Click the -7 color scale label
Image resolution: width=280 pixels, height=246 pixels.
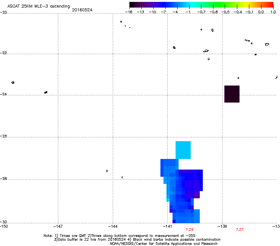click(163, 12)
